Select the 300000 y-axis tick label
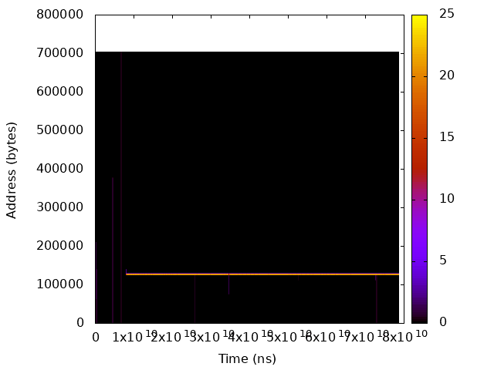The width and height of the screenshot is (494, 370). tap(62, 207)
